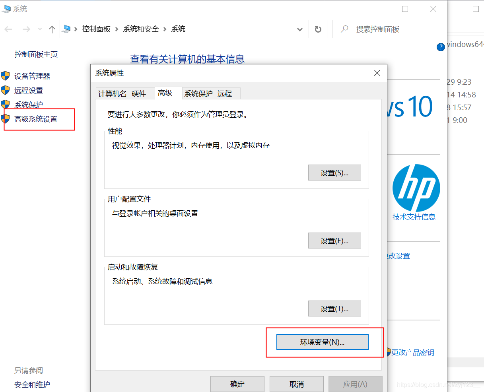Click 系统 breadcrumb in address bar
484x392 pixels.
pos(178,29)
